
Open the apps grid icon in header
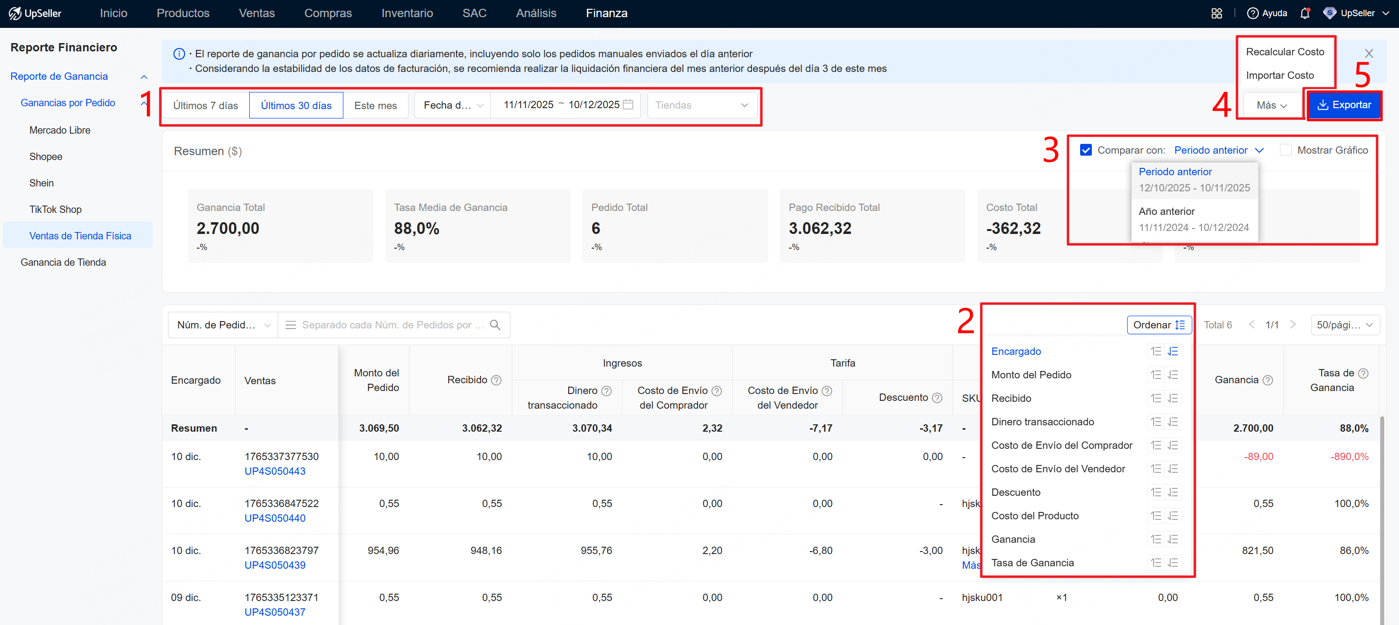(x=1216, y=13)
